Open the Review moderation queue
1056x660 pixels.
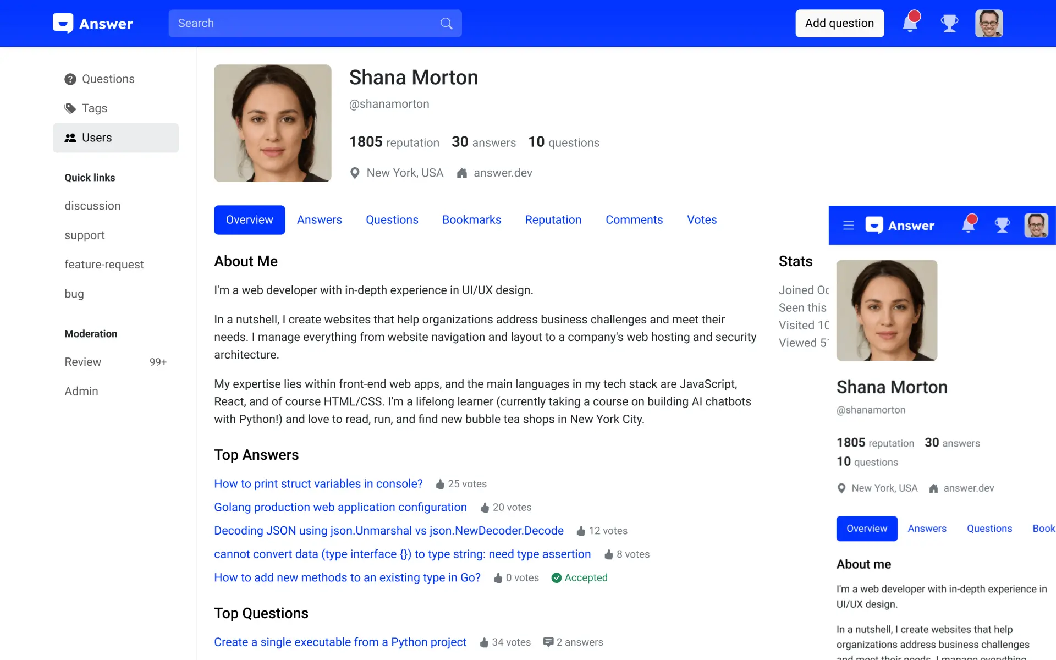coord(83,362)
